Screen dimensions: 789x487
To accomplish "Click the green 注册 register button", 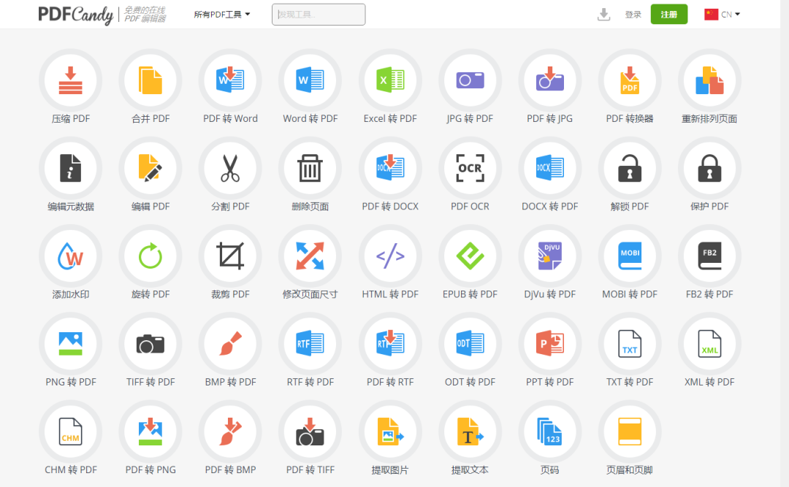I will (668, 14).
